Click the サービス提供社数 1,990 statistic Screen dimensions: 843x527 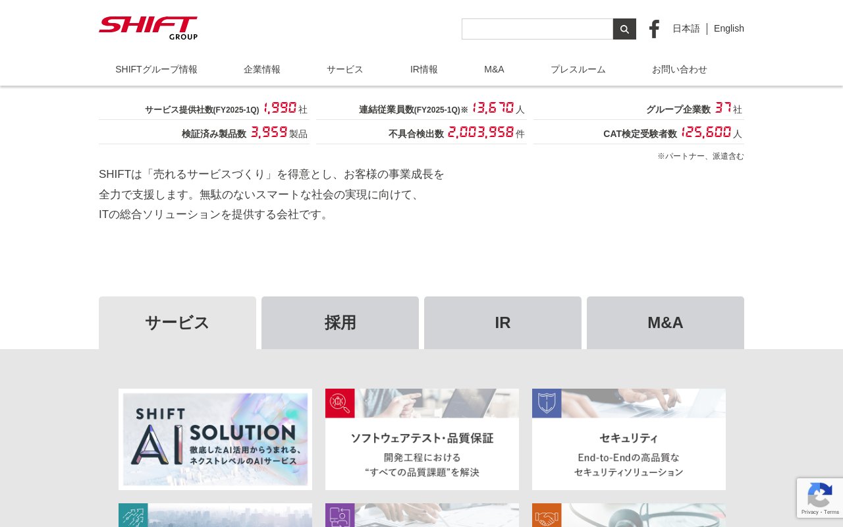204,109
